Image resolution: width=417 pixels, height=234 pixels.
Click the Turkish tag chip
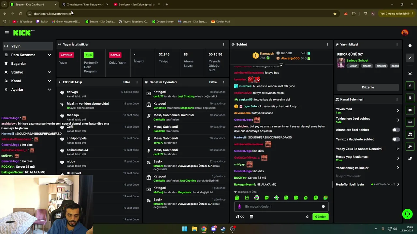[x=352, y=66]
